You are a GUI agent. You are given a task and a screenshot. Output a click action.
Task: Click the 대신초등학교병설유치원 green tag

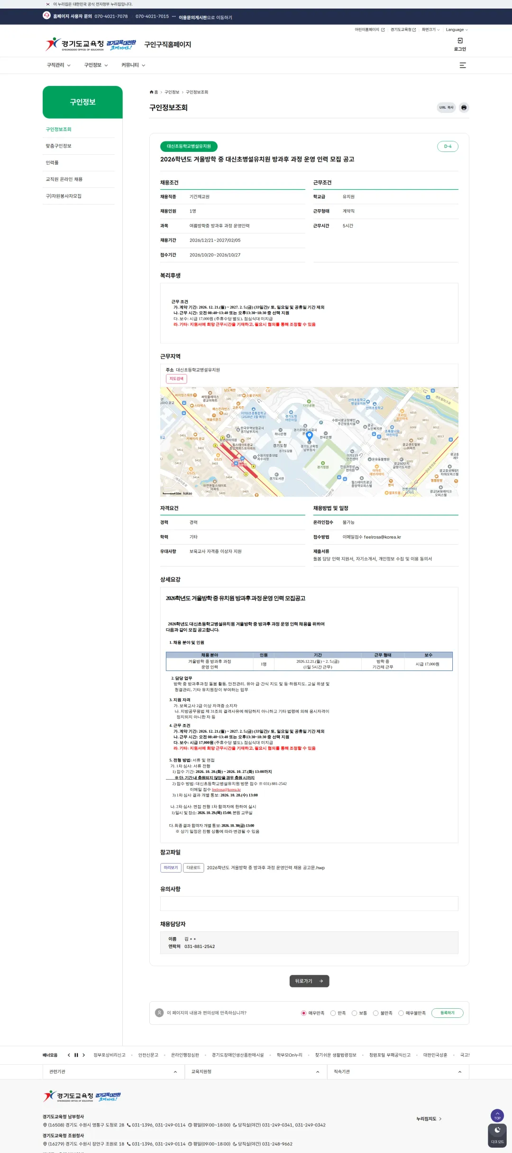pos(189,146)
